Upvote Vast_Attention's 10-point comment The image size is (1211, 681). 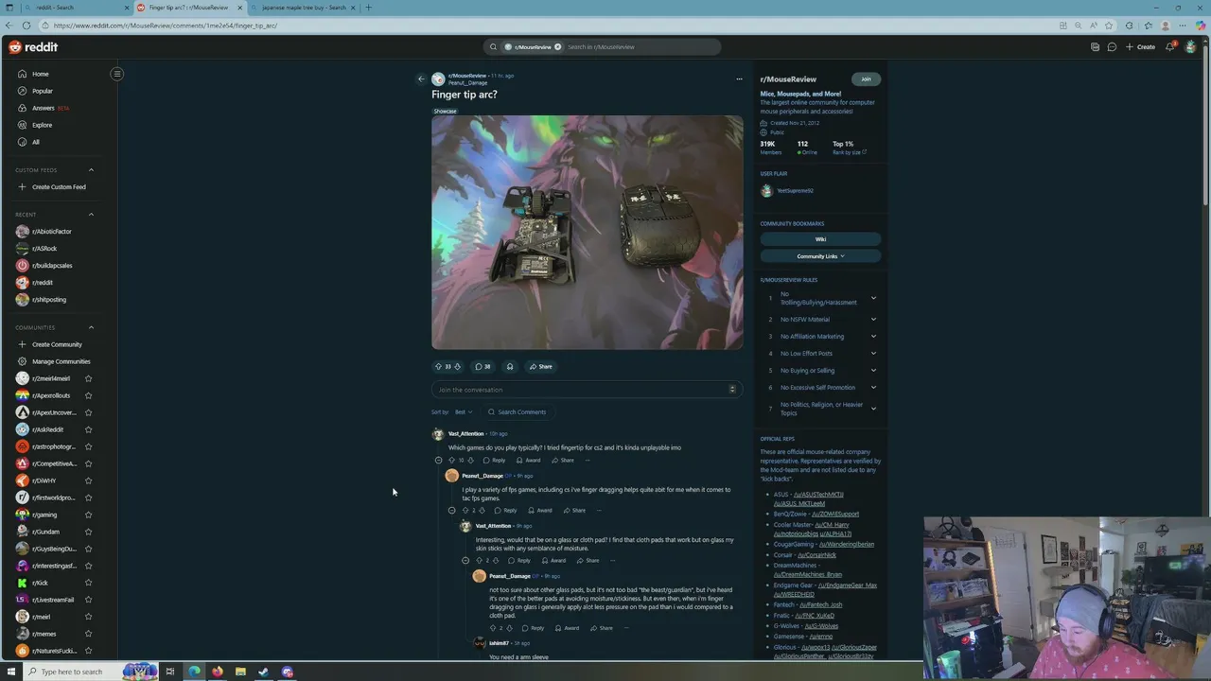pos(451,461)
